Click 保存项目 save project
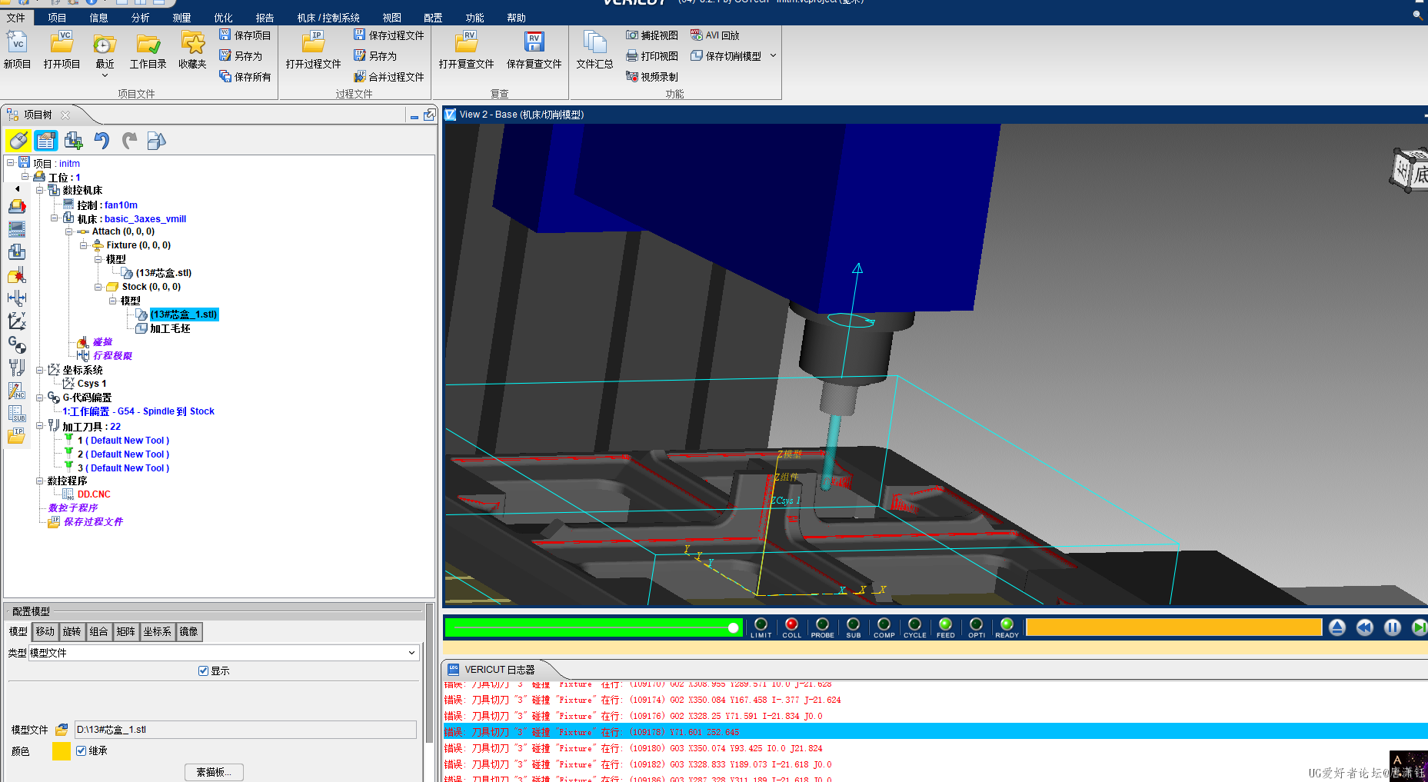Image resolution: width=1428 pixels, height=782 pixels. [245, 35]
